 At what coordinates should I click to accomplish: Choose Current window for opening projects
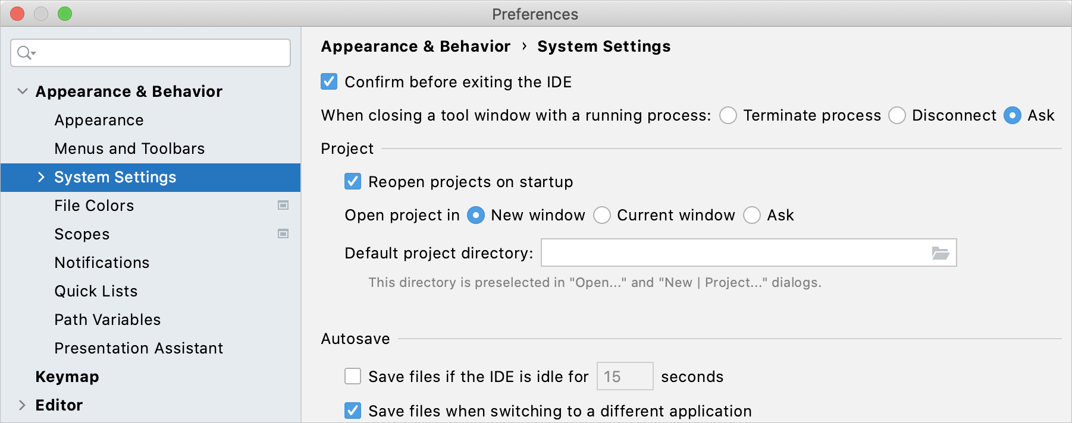(x=602, y=215)
